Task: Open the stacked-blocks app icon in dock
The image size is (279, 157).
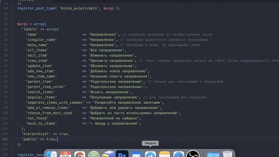Action: tap(108, 154)
